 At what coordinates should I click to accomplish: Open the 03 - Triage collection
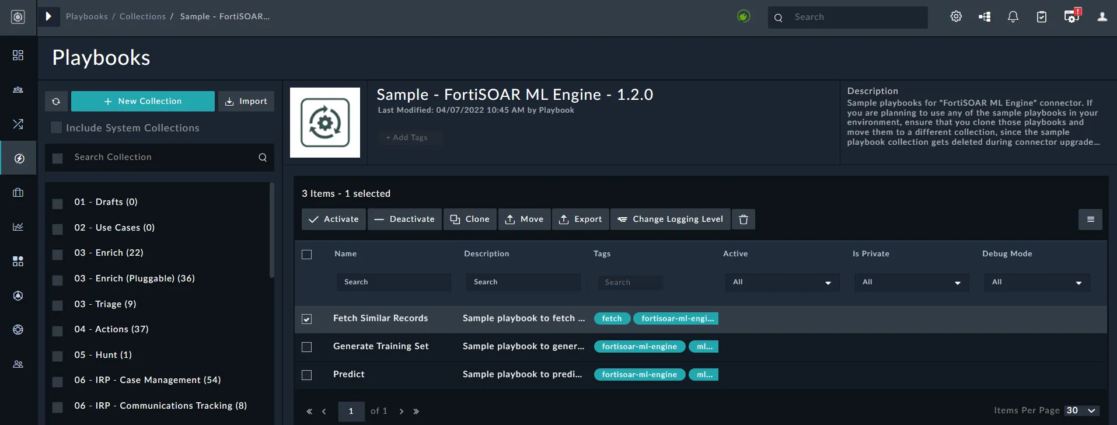click(x=105, y=304)
